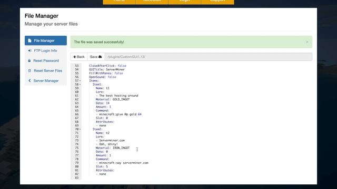Click 'OpenSound: false' line
Image resolution: width=337 pixels, height=189 pixels.
(103, 77)
